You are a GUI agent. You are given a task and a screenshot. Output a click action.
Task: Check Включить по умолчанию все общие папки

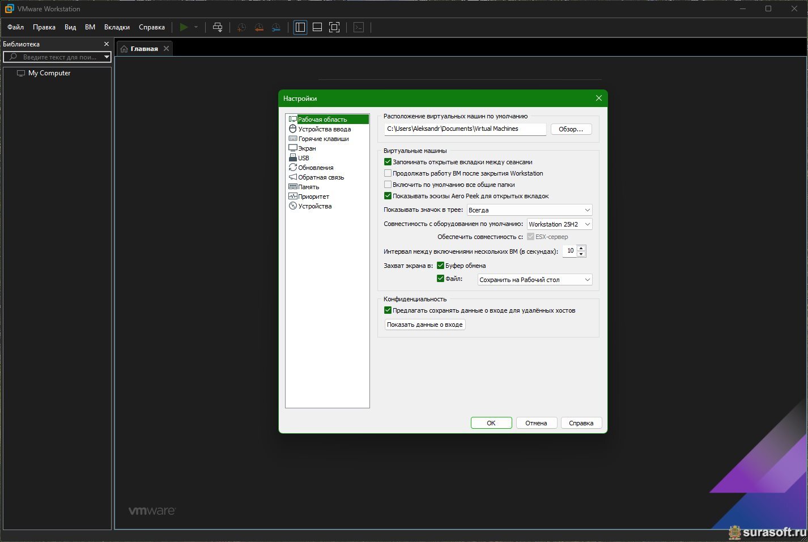point(388,185)
